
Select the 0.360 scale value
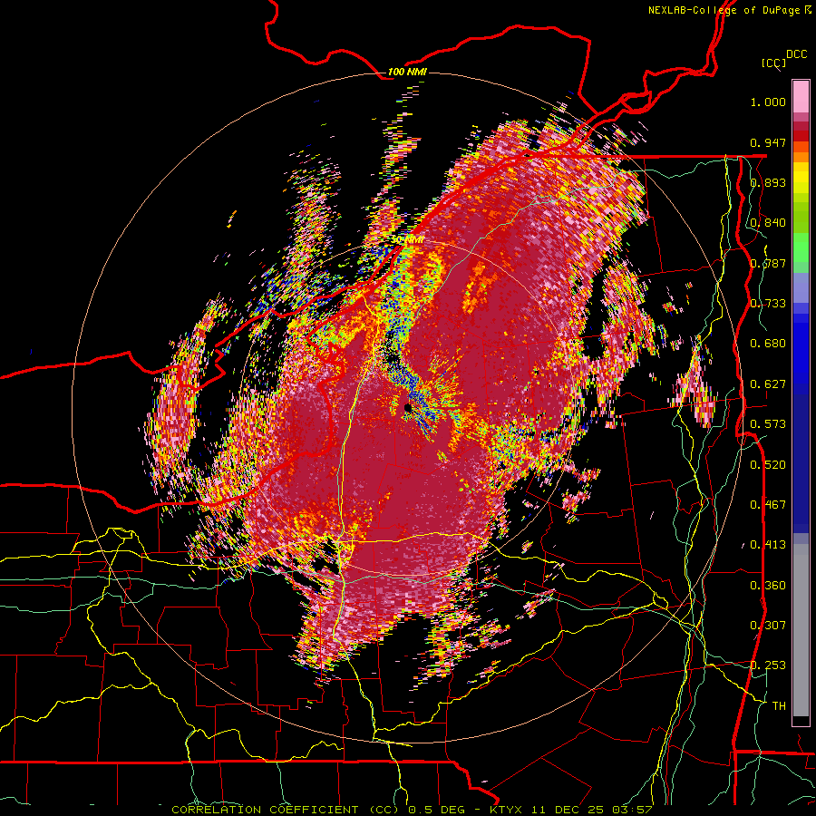[x=768, y=586]
